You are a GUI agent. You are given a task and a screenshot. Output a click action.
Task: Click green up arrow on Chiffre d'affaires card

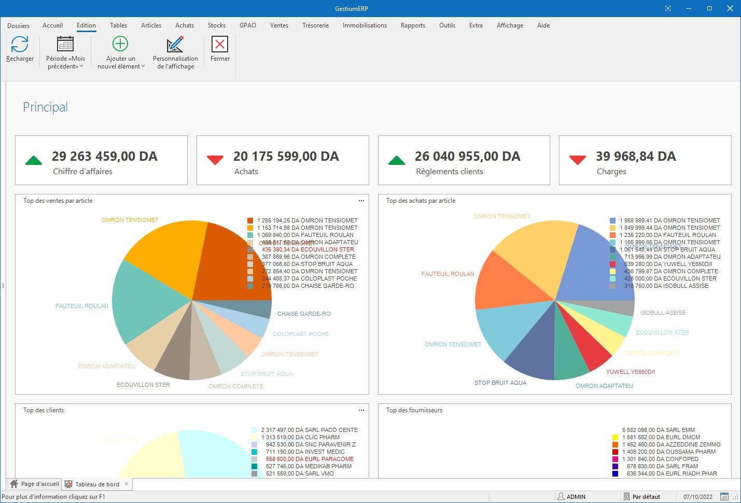(34, 160)
